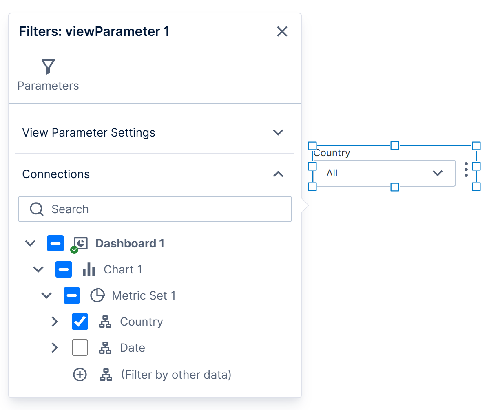Expand View Parameter Settings section
Image resolution: width=489 pixels, height=410 pixels.
tap(155, 133)
